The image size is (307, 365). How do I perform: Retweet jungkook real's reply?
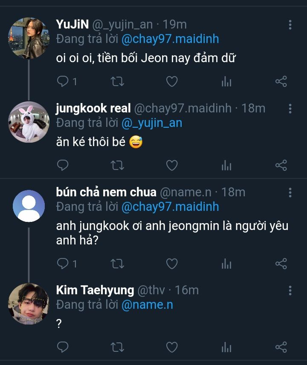pyautogui.click(x=117, y=165)
